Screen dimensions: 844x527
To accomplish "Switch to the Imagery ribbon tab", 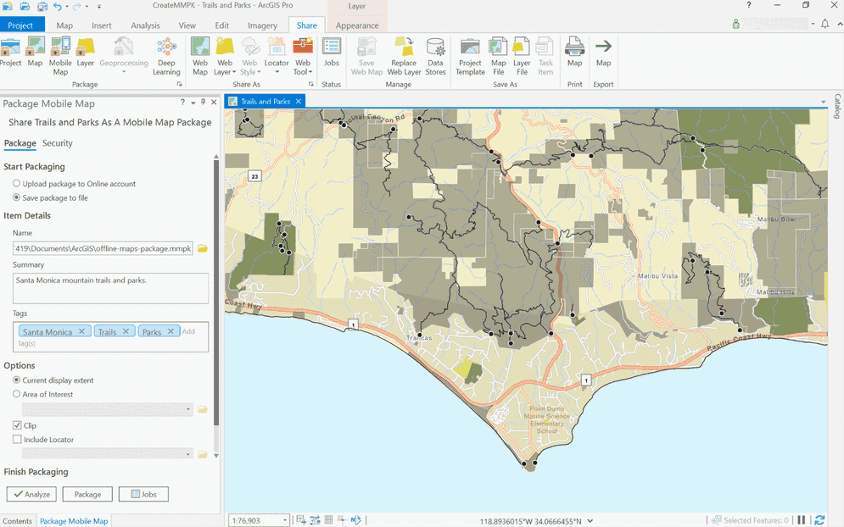I will click(x=262, y=25).
